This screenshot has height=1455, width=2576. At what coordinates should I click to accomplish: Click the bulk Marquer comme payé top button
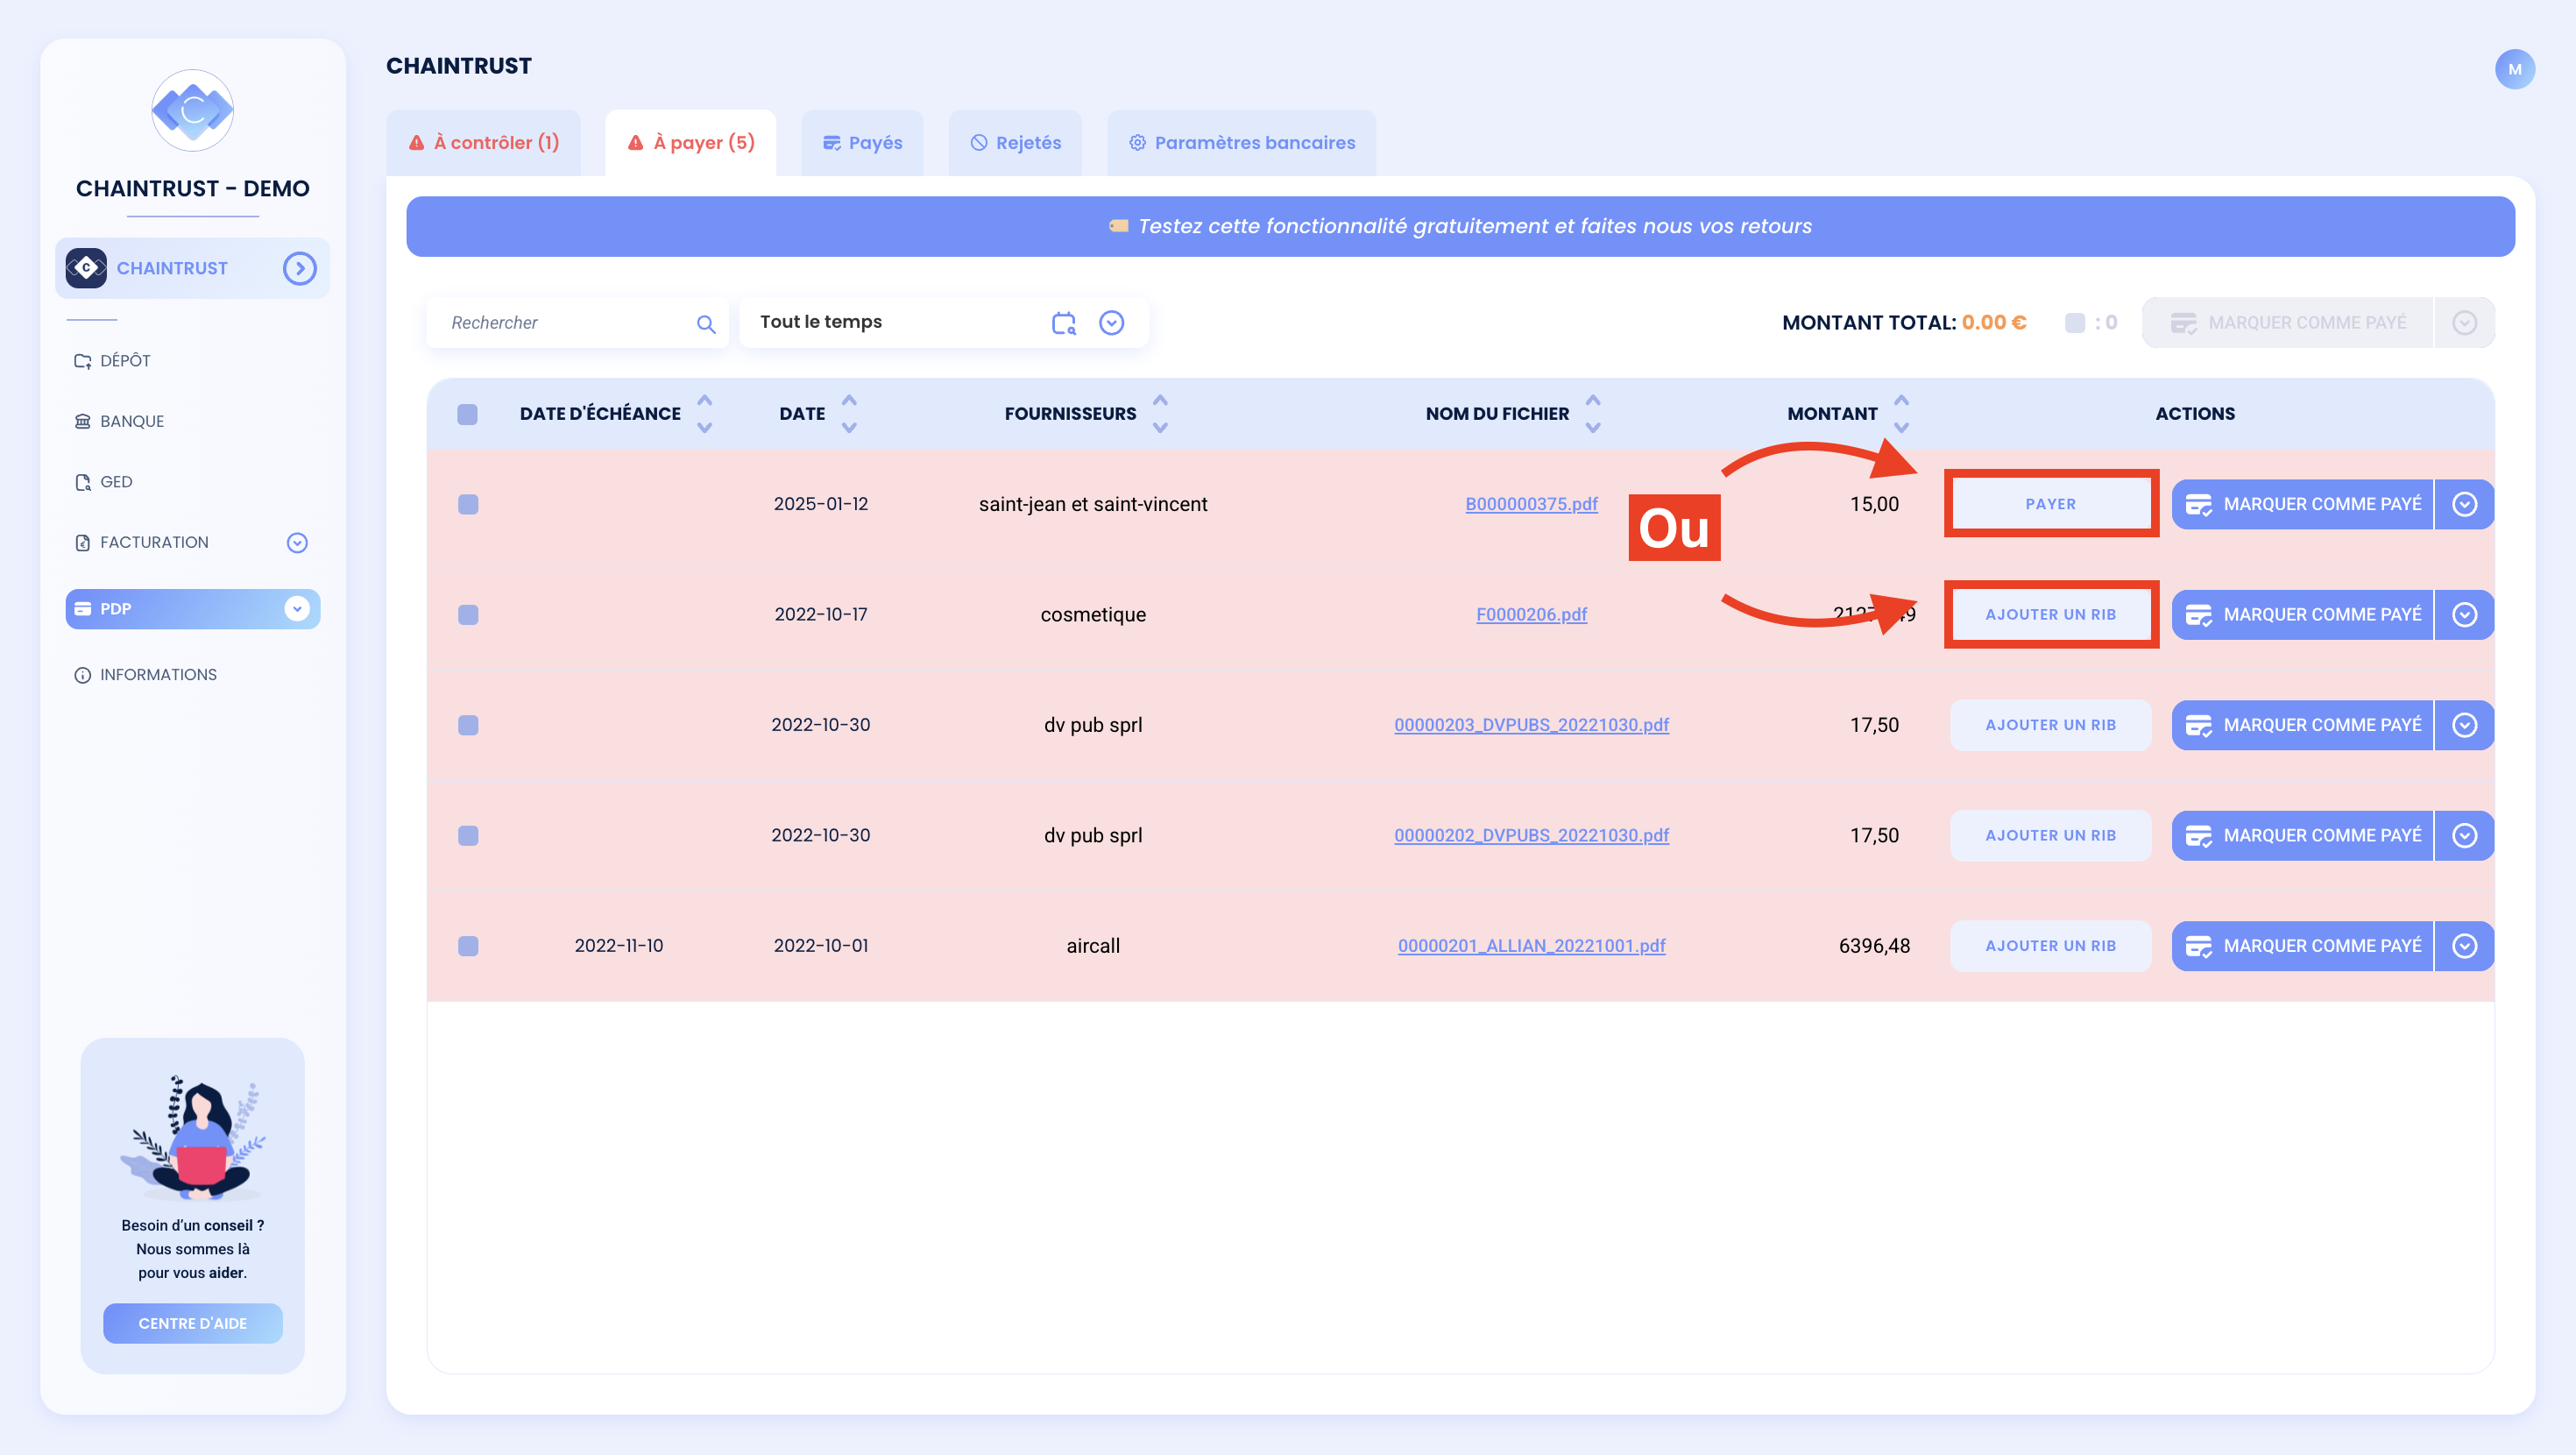point(2288,323)
